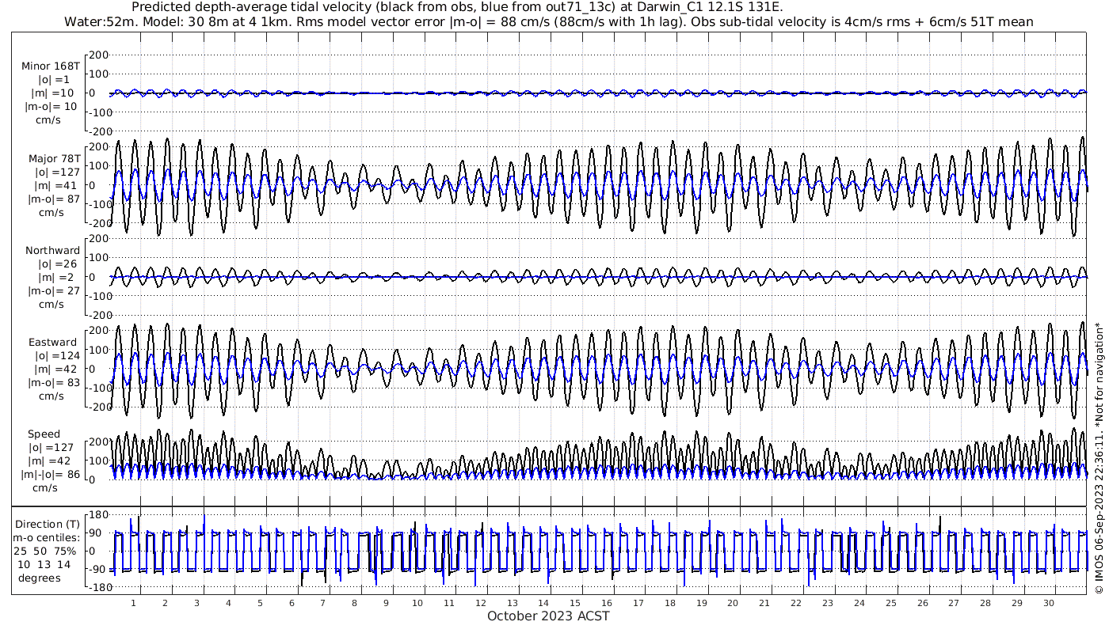1109x633 pixels.
Task: Select the 'Direction (T)' panel label
Action: click(48, 524)
